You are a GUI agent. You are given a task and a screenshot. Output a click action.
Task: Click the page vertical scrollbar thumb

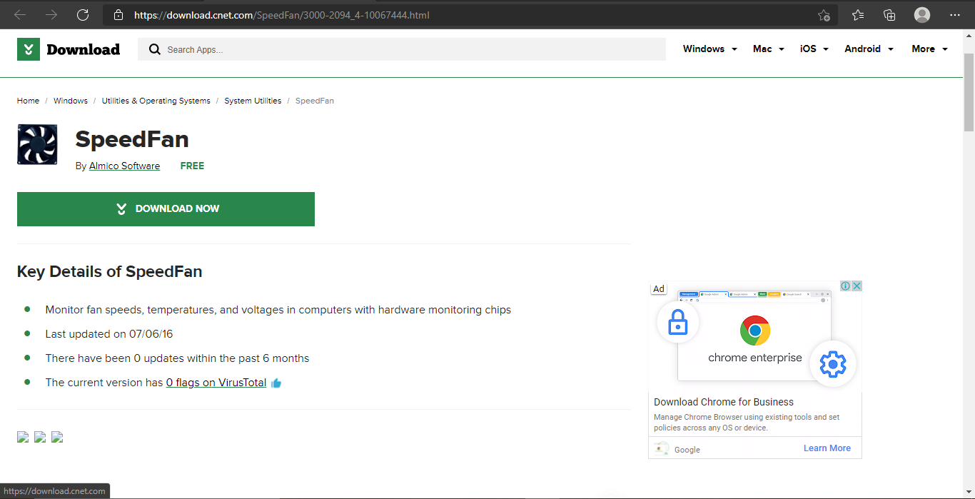[x=969, y=92]
